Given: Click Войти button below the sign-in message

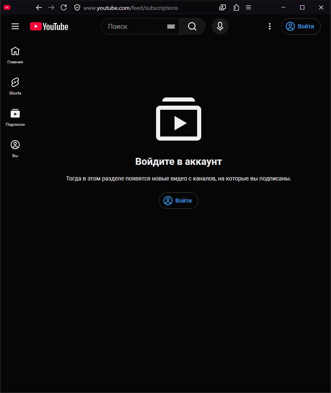Looking at the screenshot, I should (179, 201).
